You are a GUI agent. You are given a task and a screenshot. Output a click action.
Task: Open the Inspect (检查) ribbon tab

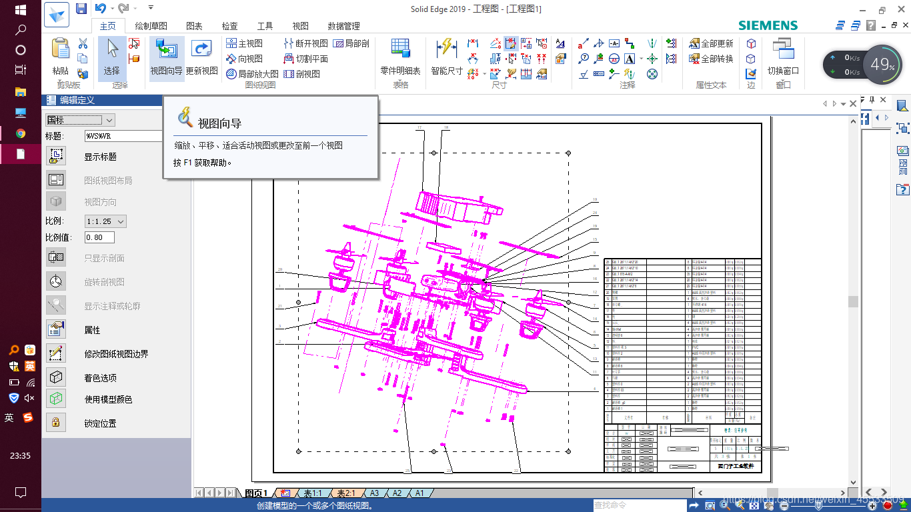pyautogui.click(x=229, y=26)
